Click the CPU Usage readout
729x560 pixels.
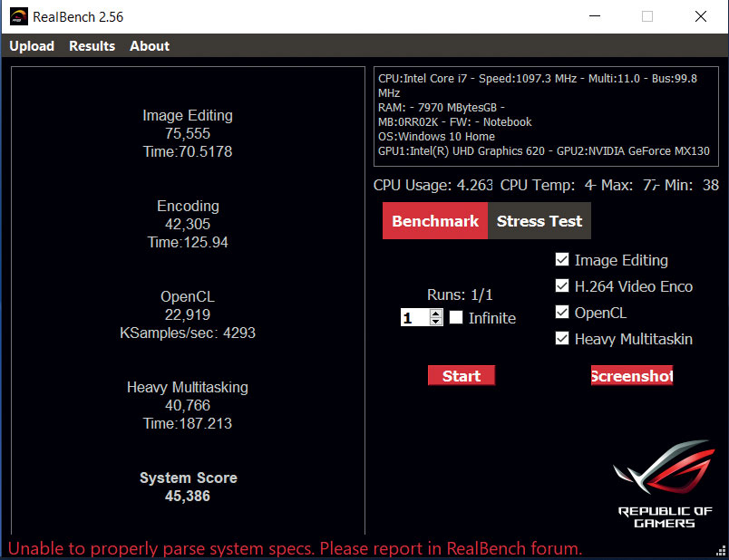click(433, 185)
